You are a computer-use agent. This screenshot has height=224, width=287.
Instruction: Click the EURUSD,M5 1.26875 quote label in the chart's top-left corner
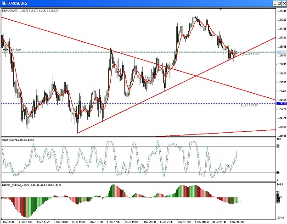(30, 11)
